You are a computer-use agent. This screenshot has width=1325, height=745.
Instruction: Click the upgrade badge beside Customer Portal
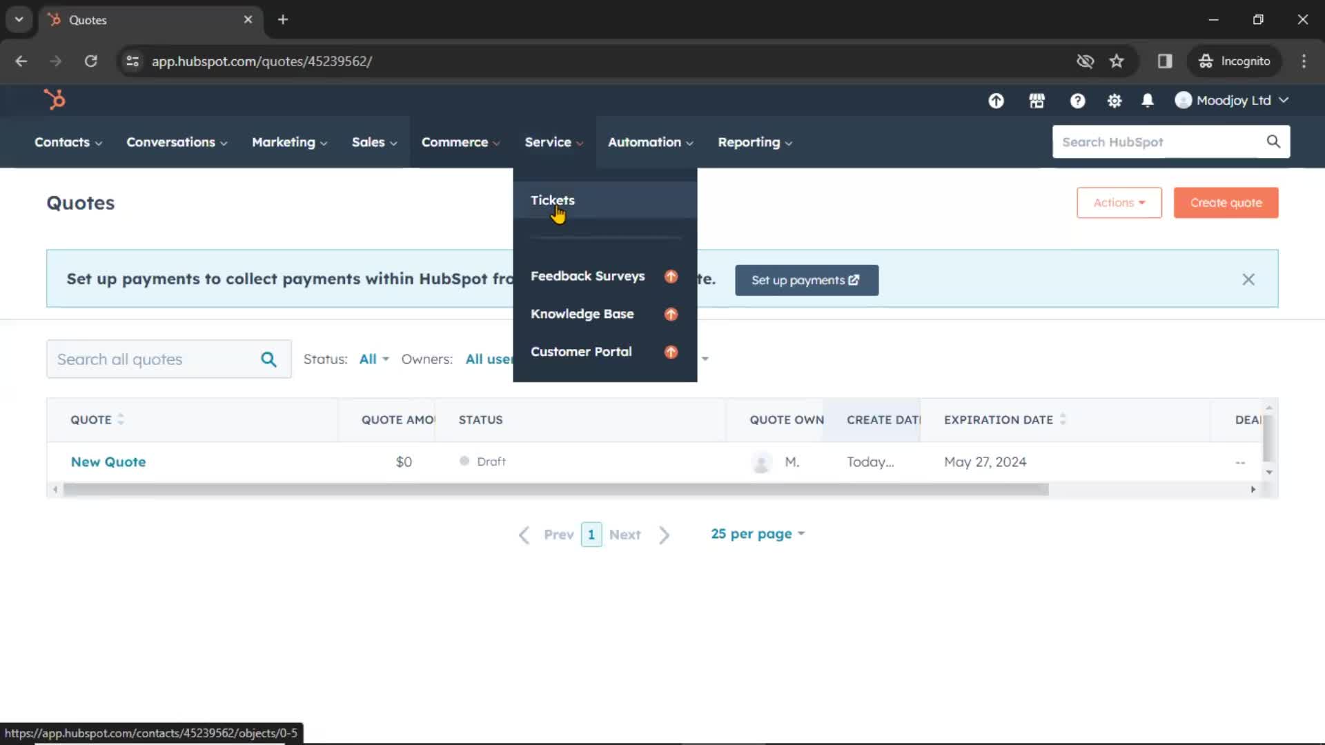tap(671, 352)
